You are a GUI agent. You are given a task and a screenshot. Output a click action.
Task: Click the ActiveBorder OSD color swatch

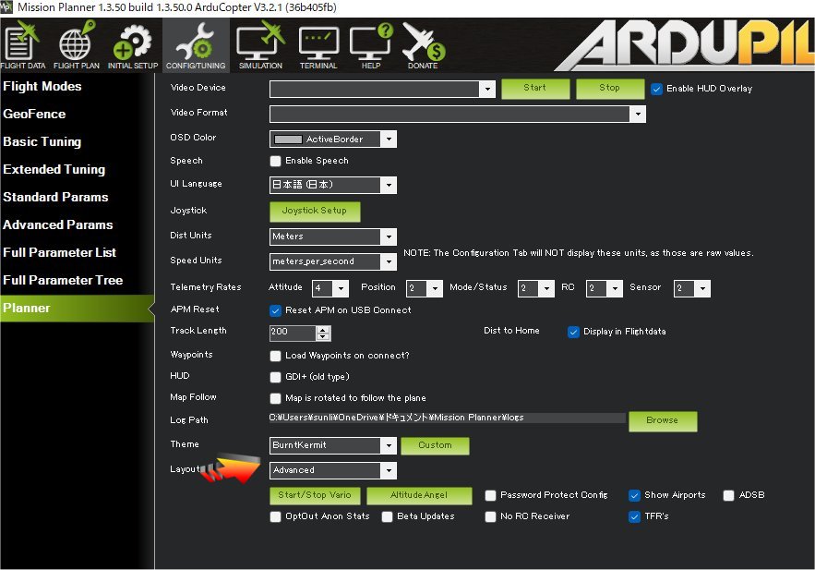288,139
